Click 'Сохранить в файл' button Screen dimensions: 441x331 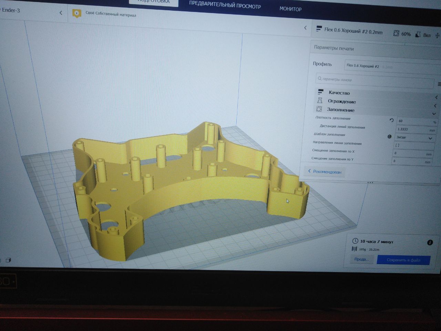pos(403,260)
